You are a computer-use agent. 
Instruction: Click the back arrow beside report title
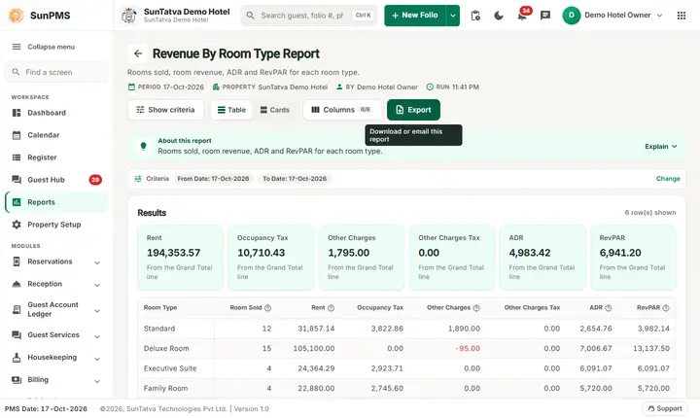[x=138, y=53]
